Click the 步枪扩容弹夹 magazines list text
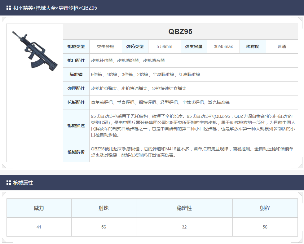This screenshot has height=244, width=304. (139, 88)
